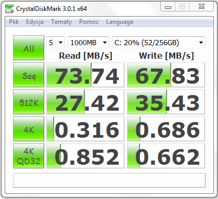The width and height of the screenshot is (218, 199).
Task: Run the 4K QD32 test
Action: tap(29, 156)
